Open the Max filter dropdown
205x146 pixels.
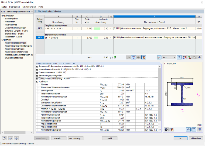[169, 57]
